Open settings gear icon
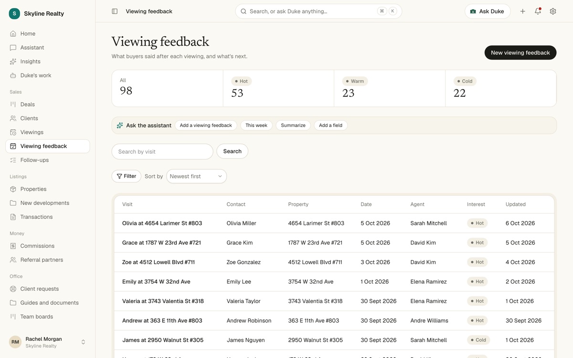This screenshot has width=573, height=358. pyautogui.click(x=553, y=11)
